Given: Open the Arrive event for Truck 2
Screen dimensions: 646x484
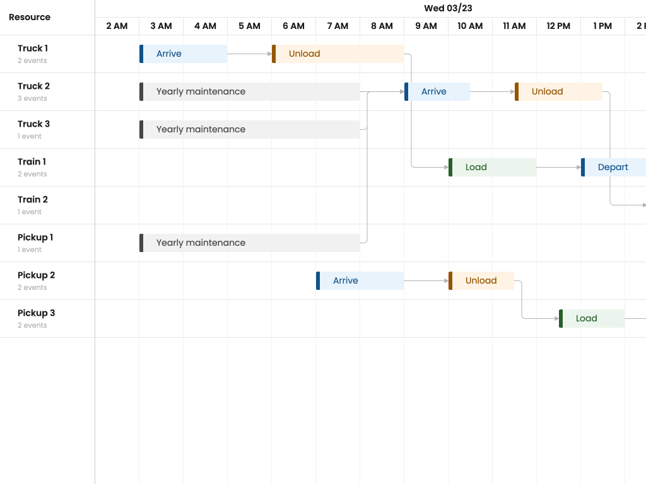Looking at the screenshot, I should pyautogui.click(x=437, y=92).
